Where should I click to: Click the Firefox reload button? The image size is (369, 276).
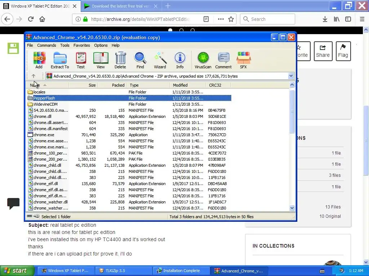pos(31,19)
